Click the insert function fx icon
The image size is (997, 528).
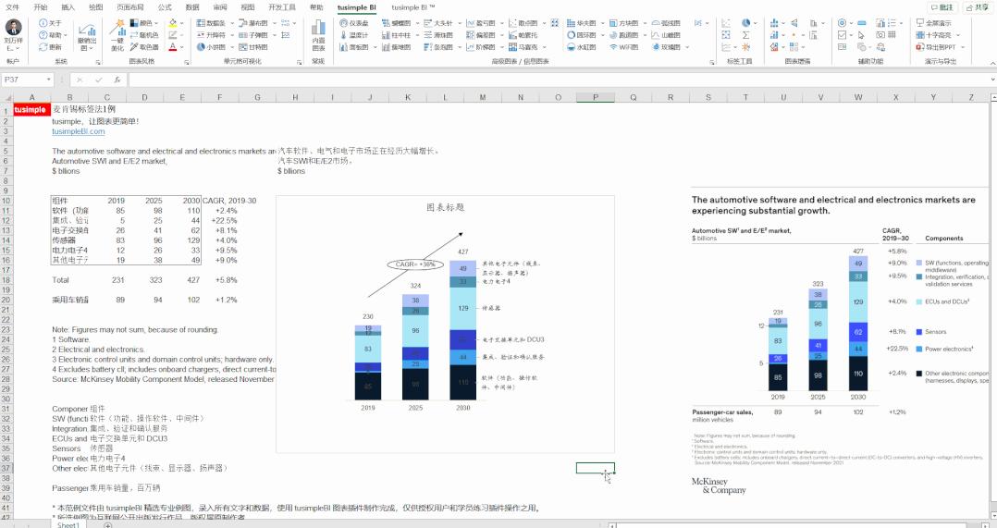click(x=117, y=80)
